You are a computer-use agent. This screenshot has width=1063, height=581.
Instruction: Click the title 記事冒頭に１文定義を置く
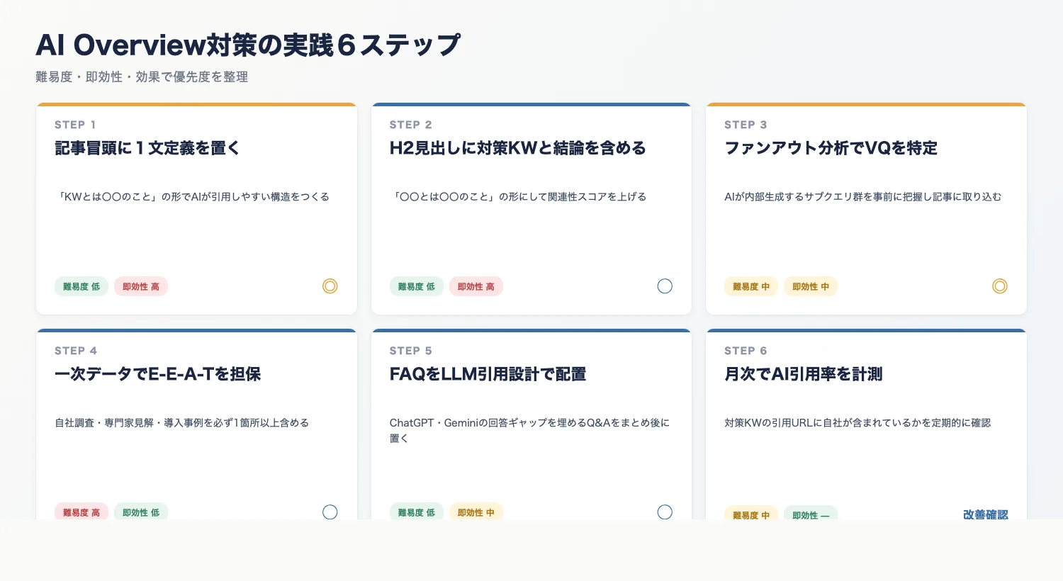point(148,148)
